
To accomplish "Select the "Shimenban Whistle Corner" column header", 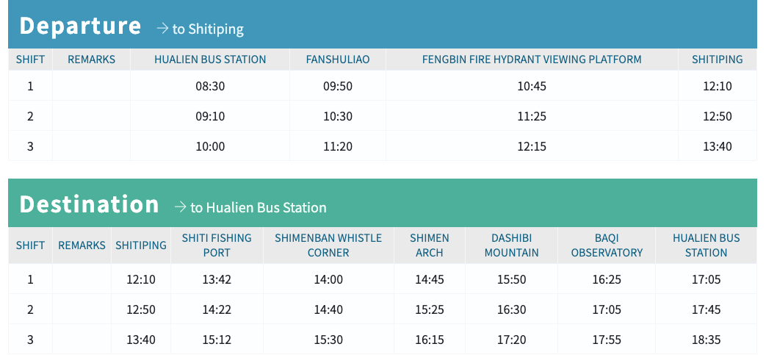I will pyautogui.click(x=328, y=245).
